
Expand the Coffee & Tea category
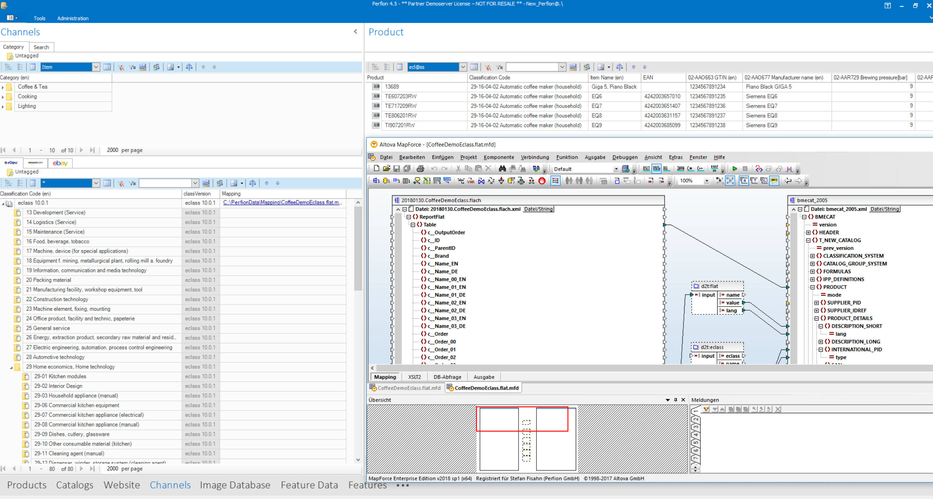(3, 87)
